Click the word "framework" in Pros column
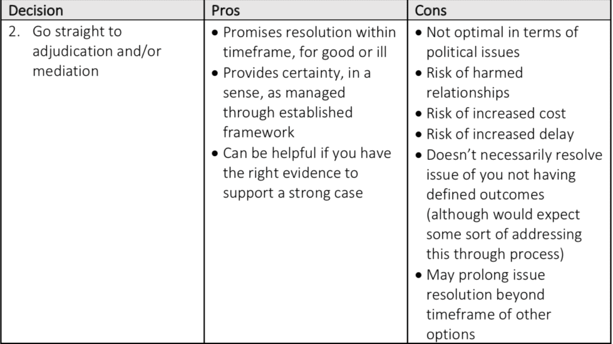Screen dimensions: 613x344 260,133
